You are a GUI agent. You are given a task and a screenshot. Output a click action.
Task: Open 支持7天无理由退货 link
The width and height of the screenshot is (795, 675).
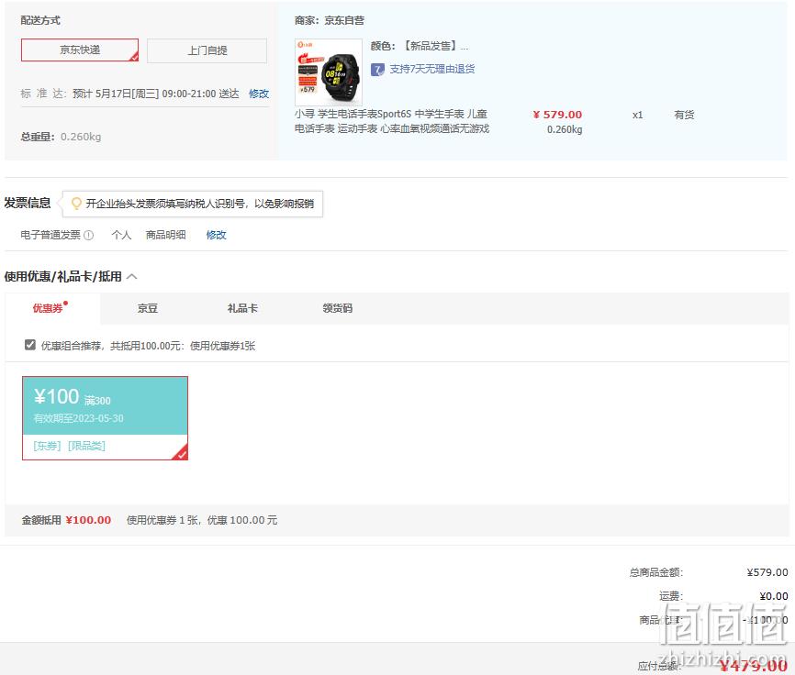click(x=432, y=70)
